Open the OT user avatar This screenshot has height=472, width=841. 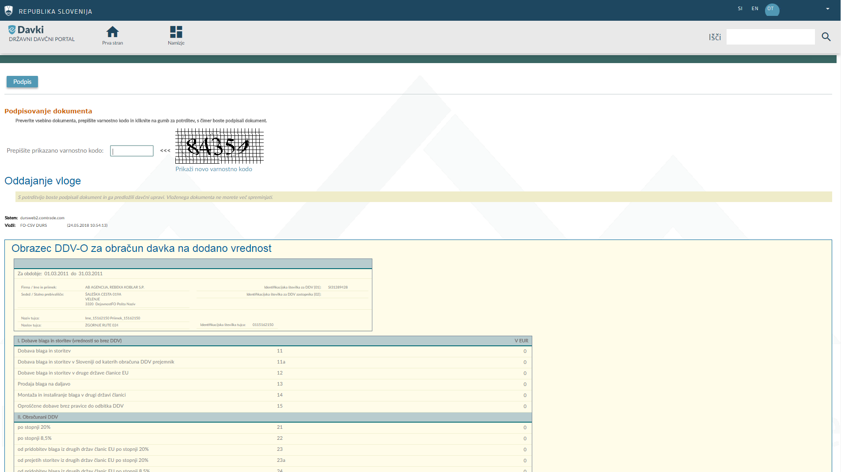click(x=772, y=9)
